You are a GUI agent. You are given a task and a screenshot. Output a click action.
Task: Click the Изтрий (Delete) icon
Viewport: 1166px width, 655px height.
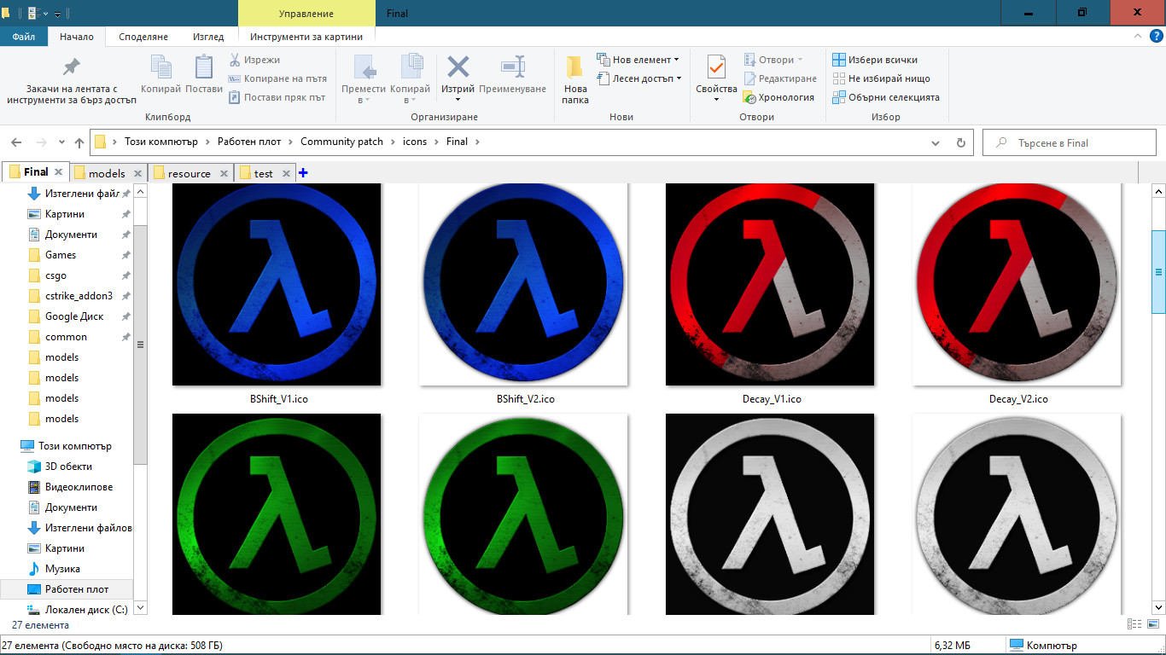pos(458,75)
